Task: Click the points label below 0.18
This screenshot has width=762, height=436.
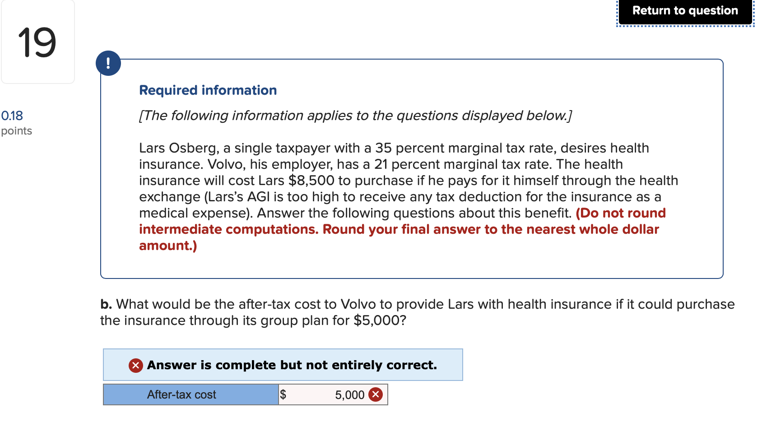Action: click(17, 131)
